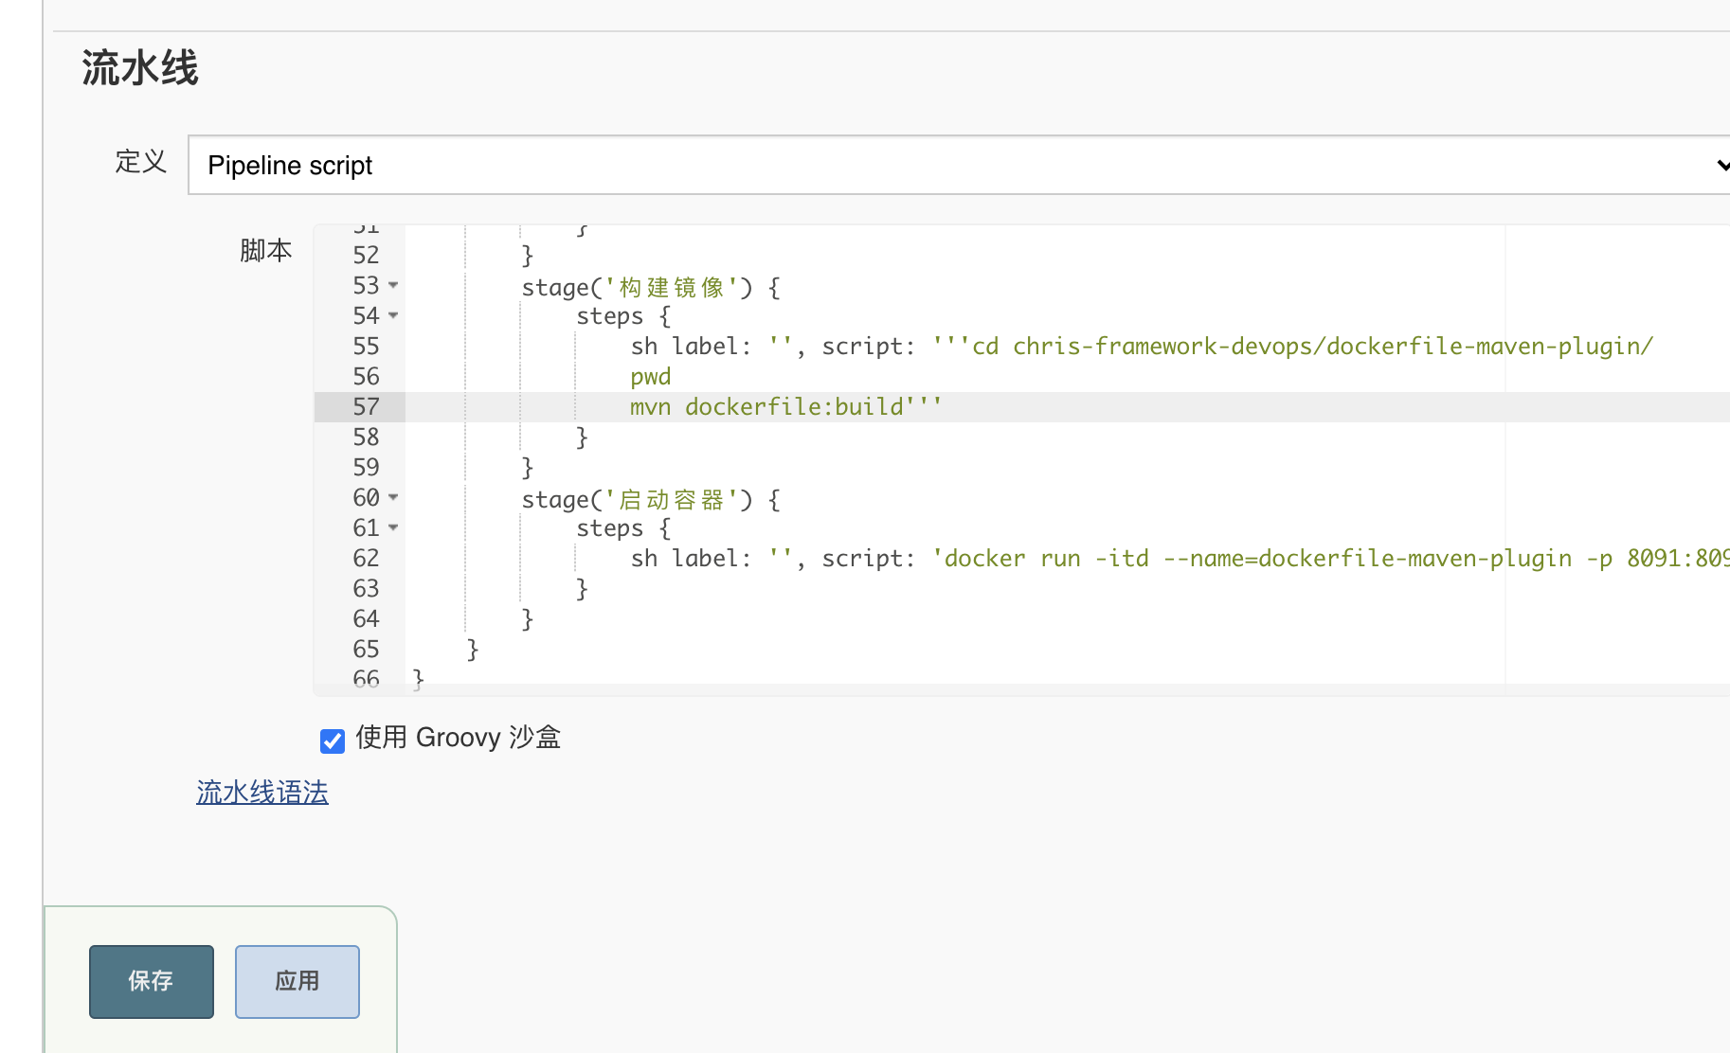Collapse the stage fold arrow on line 60
Viewport: 1730px width, 1053px height.
(x=394, y=497)
